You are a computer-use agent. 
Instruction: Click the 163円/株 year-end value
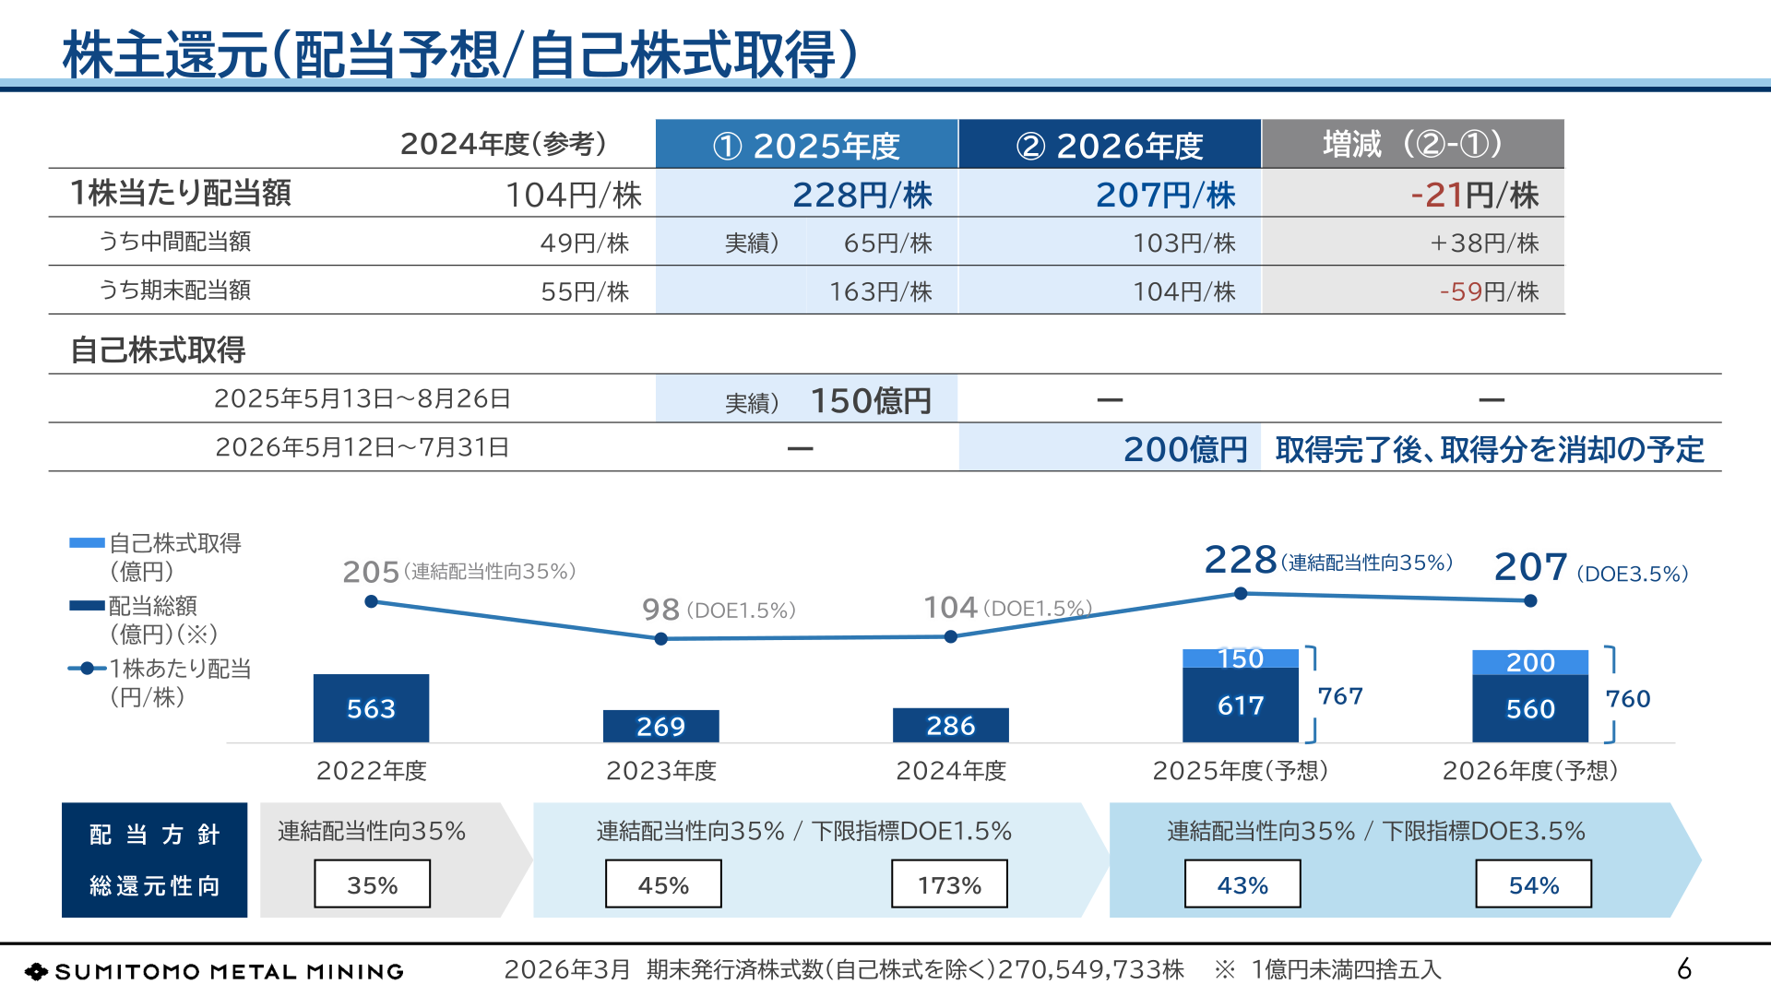881,291
